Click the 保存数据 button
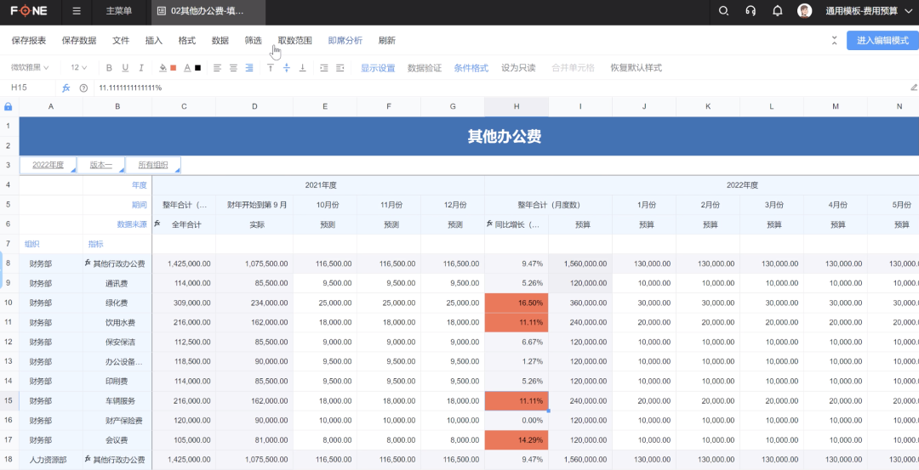This screenshot has width=919, height=470. coord(79,41)
